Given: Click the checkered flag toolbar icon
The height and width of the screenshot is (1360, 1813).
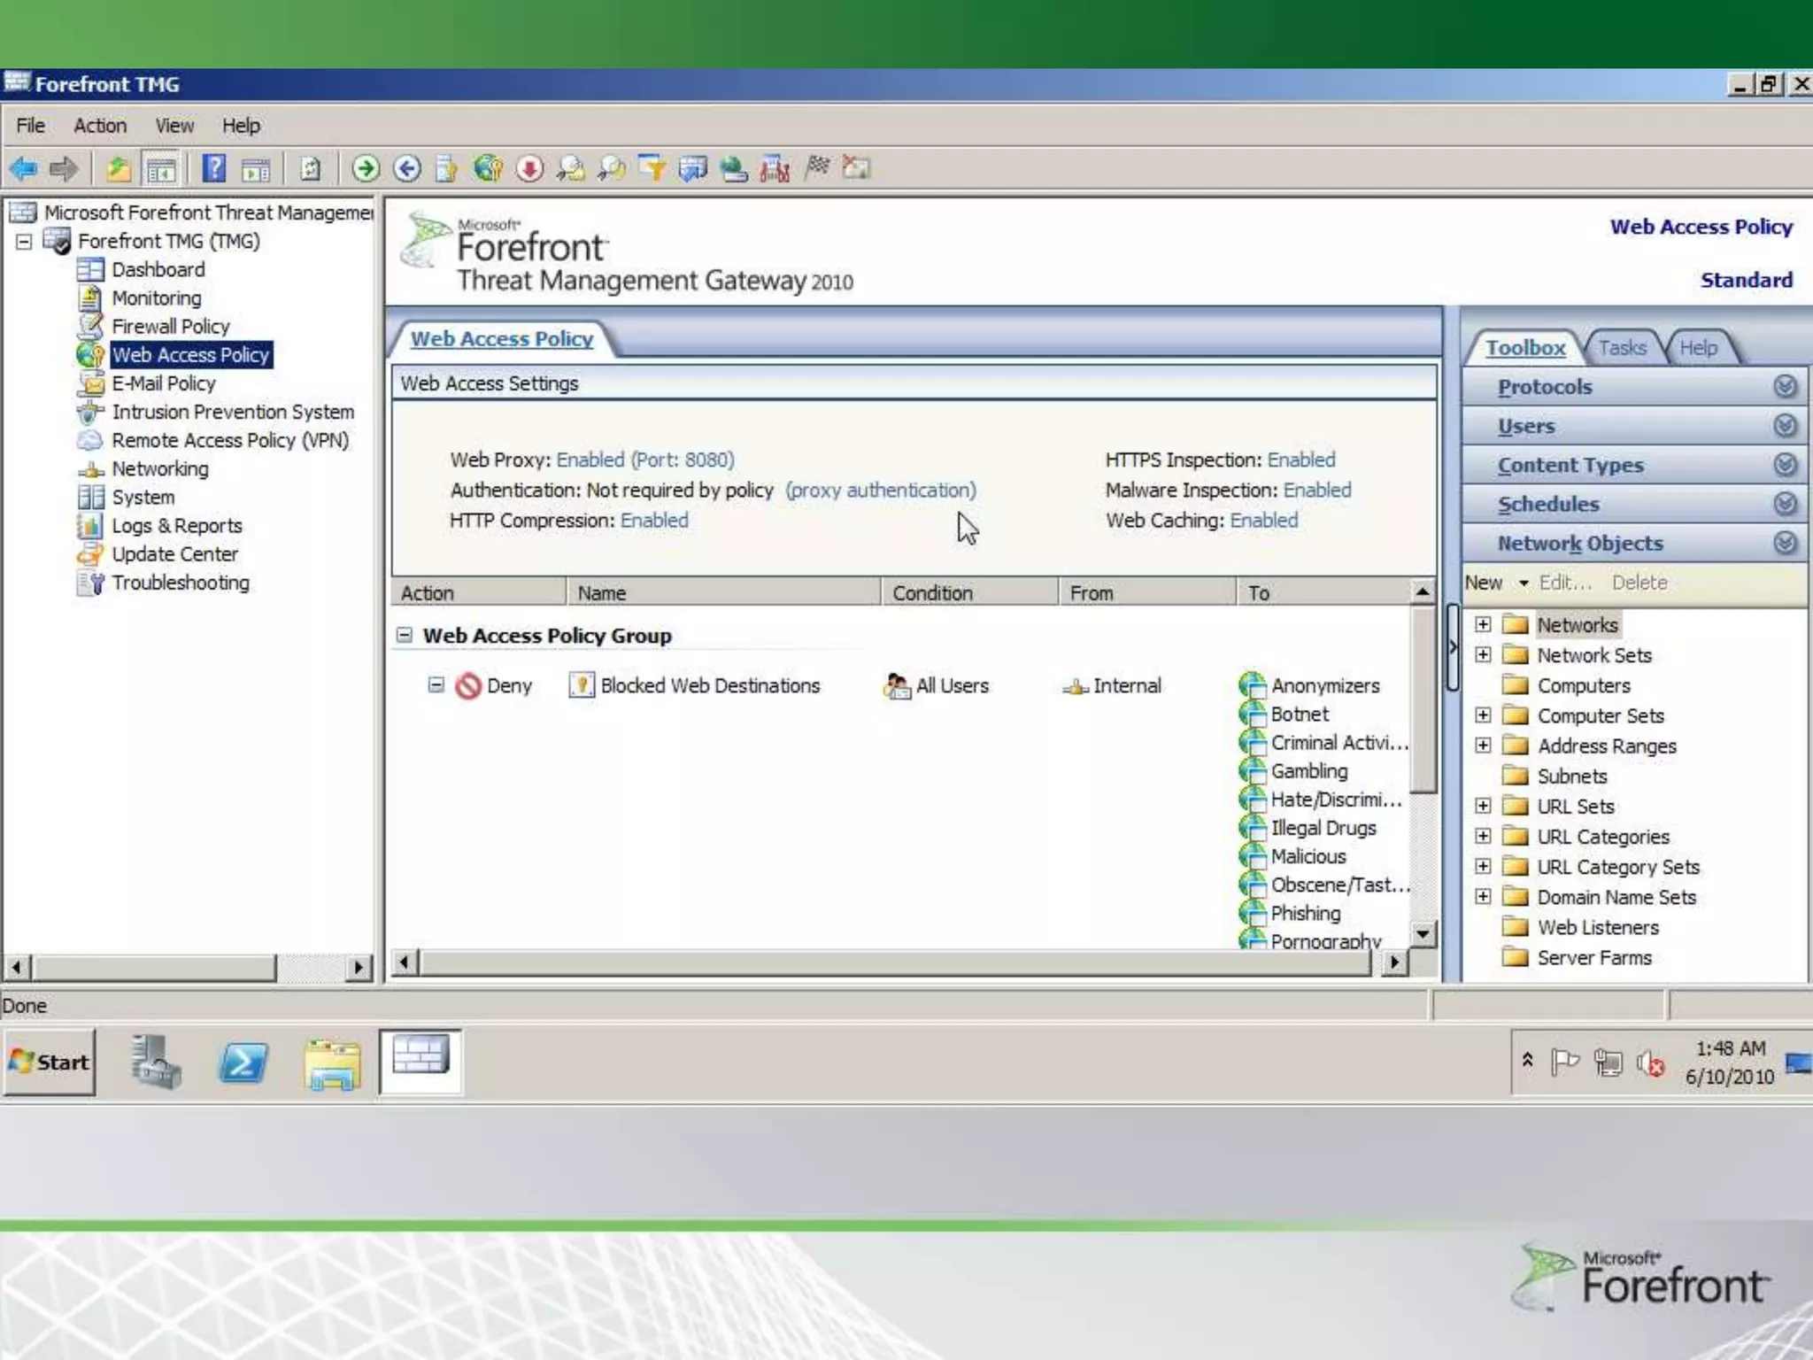Looking at the screenshot, I should point(817,167).
